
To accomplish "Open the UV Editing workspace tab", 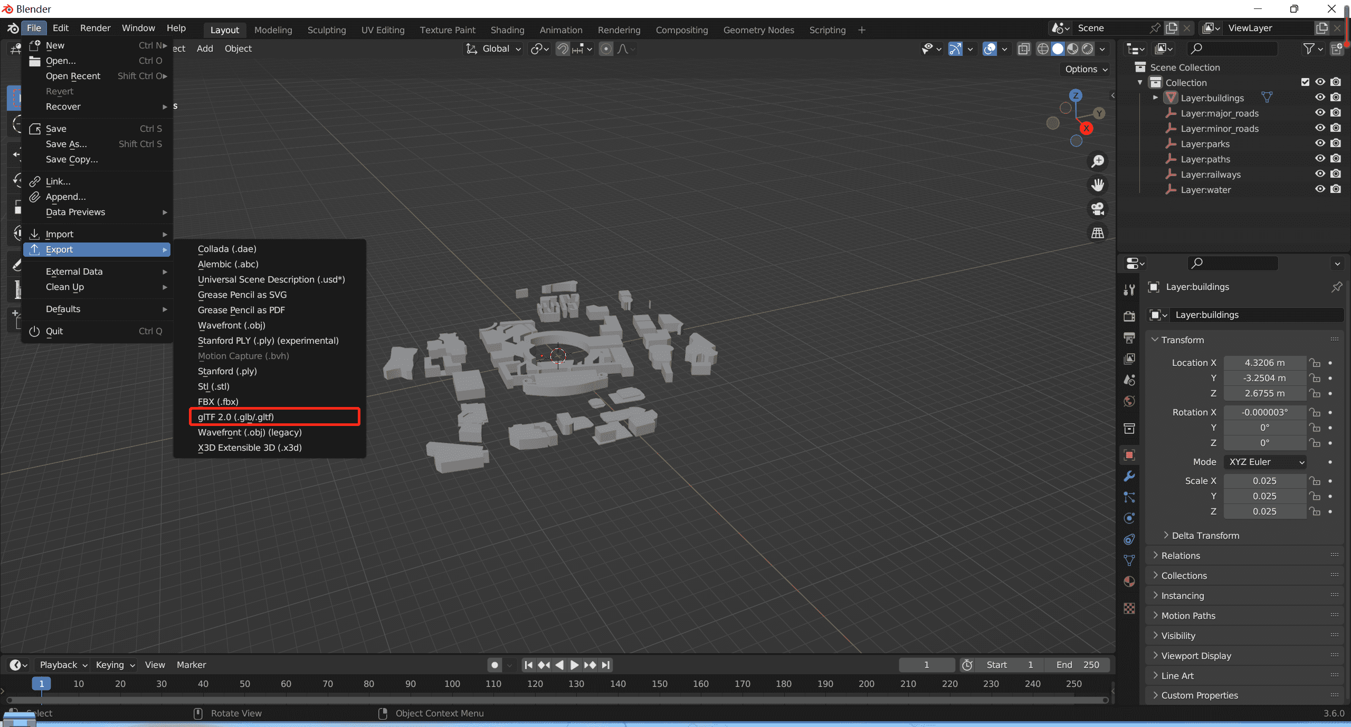I will 380,30.
